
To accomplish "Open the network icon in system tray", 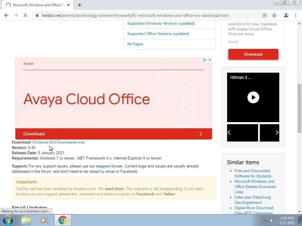I will pyautogui.click(x=265, y=220).
